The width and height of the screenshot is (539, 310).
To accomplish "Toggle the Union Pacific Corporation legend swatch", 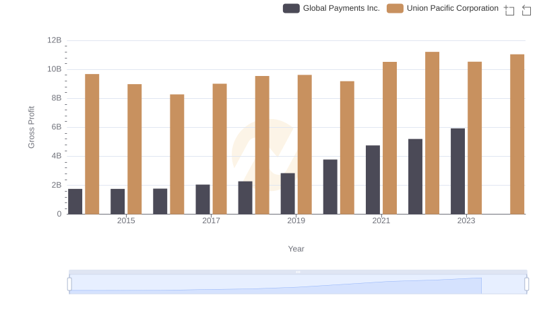I will coord(395,8).
